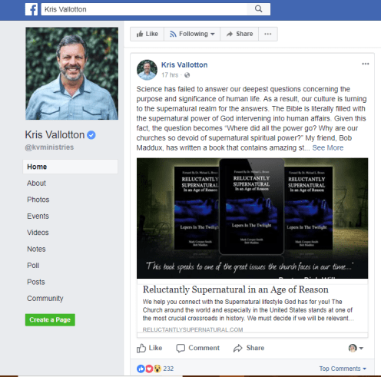381x377 pixels.
Task: Open the comment-as profile selector dropdown
Action: (x=356, y=348)
